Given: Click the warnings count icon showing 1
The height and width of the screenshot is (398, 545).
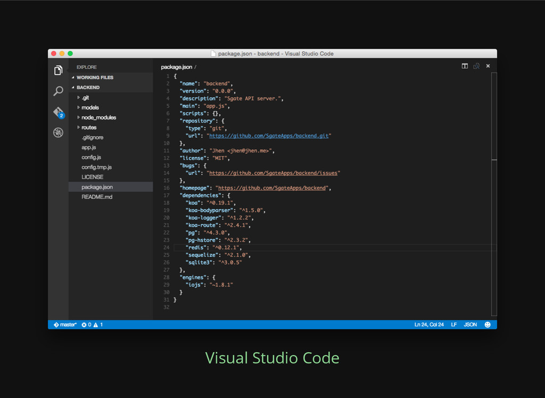Looking at the screenshot, I should pos(98,324).
